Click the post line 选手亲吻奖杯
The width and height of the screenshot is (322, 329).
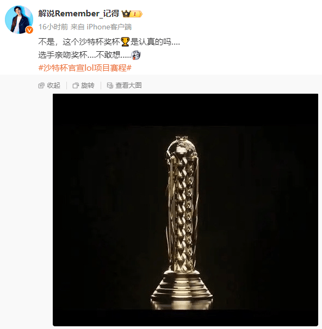point(63,55)
